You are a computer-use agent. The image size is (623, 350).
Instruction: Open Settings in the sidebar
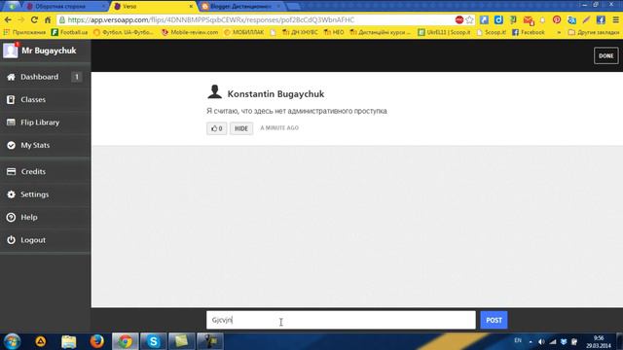(x=45, y=194)
